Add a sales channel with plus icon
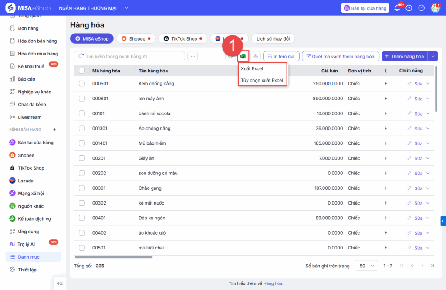This screenshot has width=446, height=290. pos(54,130)
